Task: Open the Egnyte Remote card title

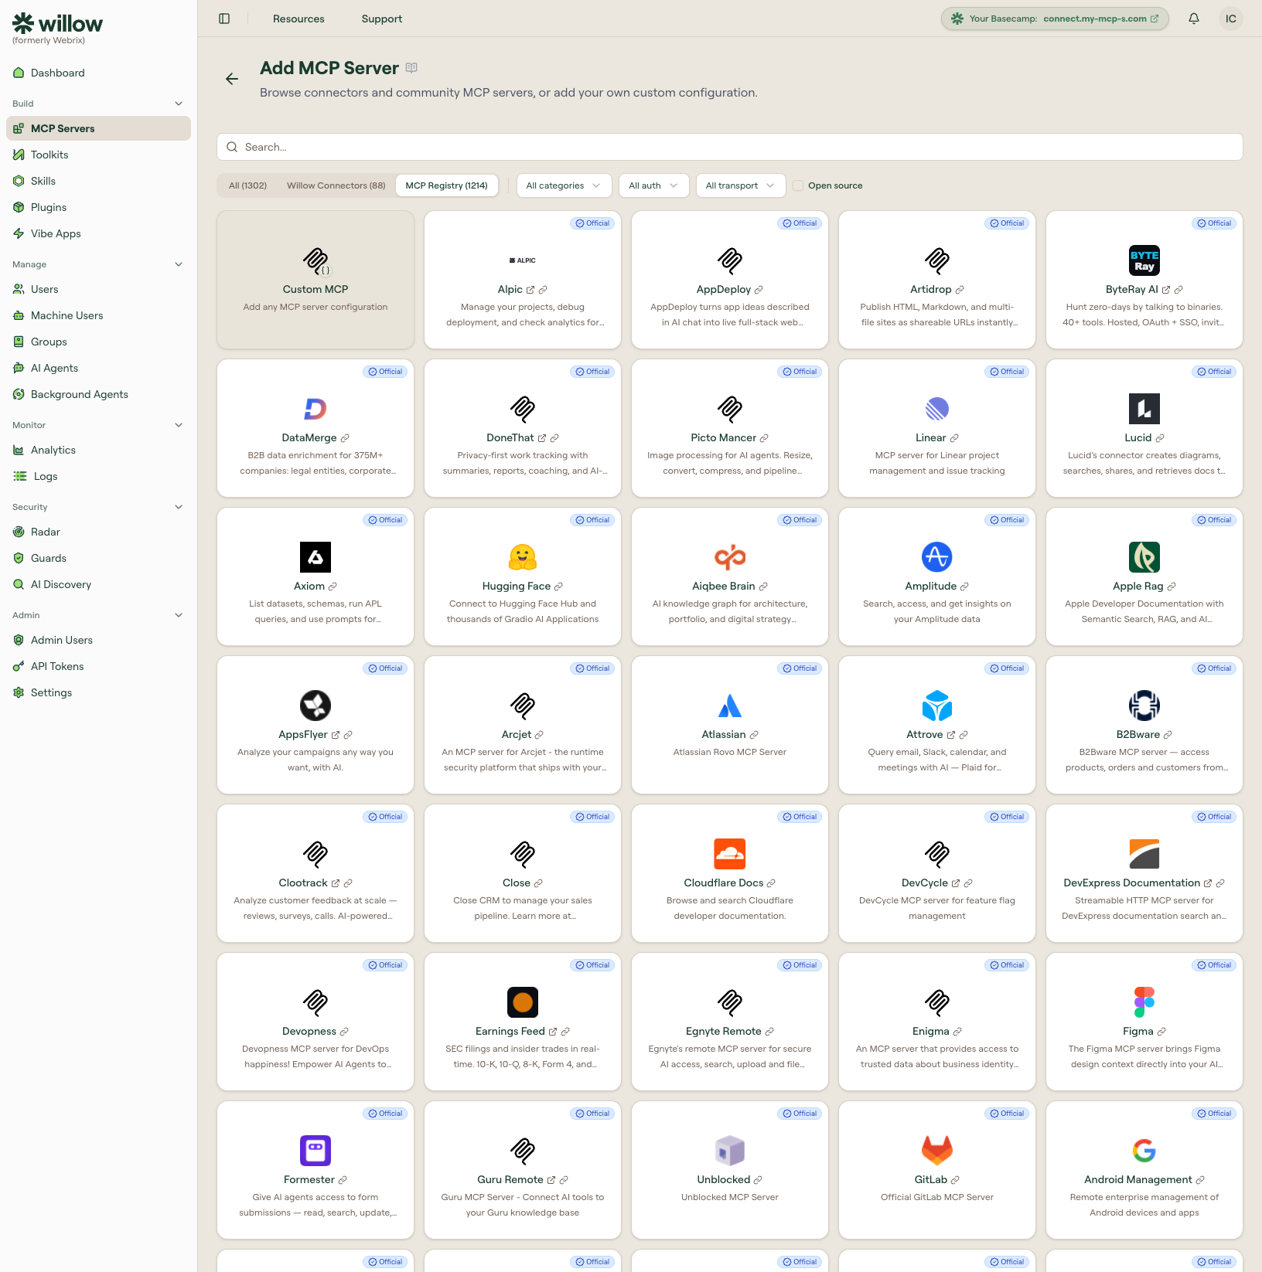Action: (x=723, y=1032)
